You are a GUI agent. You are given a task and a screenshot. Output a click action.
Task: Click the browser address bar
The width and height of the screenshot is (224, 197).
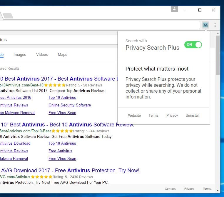(x=100, y=25)
